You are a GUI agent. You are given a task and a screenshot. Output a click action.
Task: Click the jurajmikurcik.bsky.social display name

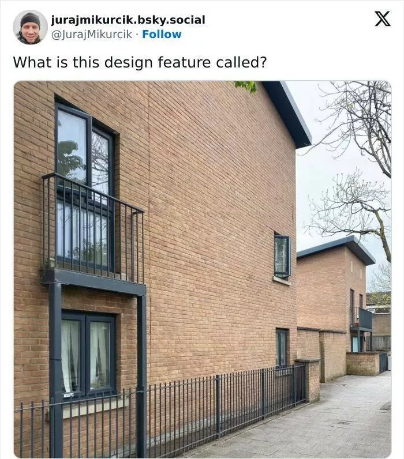(128, 20)
